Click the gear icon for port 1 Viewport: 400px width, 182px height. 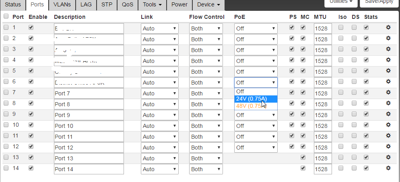(x=388, y=28)
